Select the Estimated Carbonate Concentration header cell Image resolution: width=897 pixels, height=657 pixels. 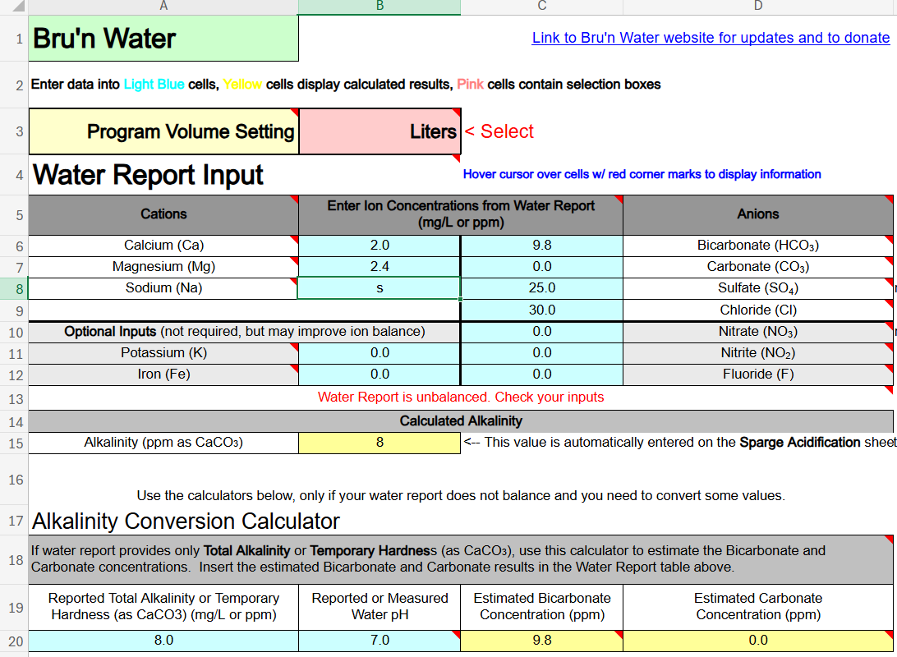(x=758, y=607)
